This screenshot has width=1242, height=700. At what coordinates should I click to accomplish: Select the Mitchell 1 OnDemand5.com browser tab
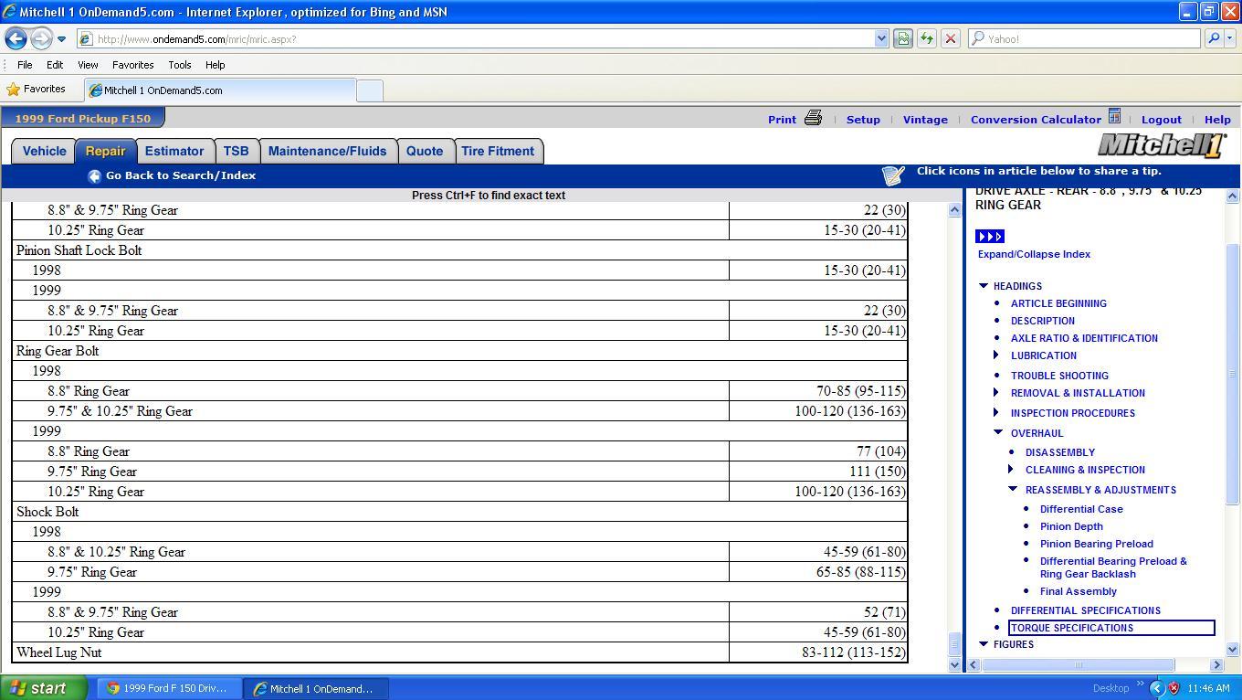[219, 90]
